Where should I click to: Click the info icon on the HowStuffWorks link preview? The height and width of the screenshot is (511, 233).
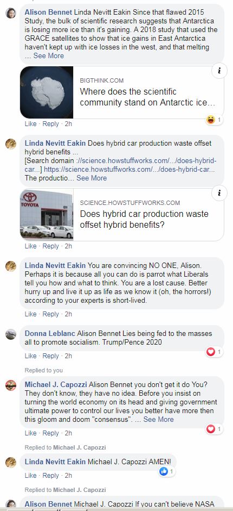click(x=219, y=193)
